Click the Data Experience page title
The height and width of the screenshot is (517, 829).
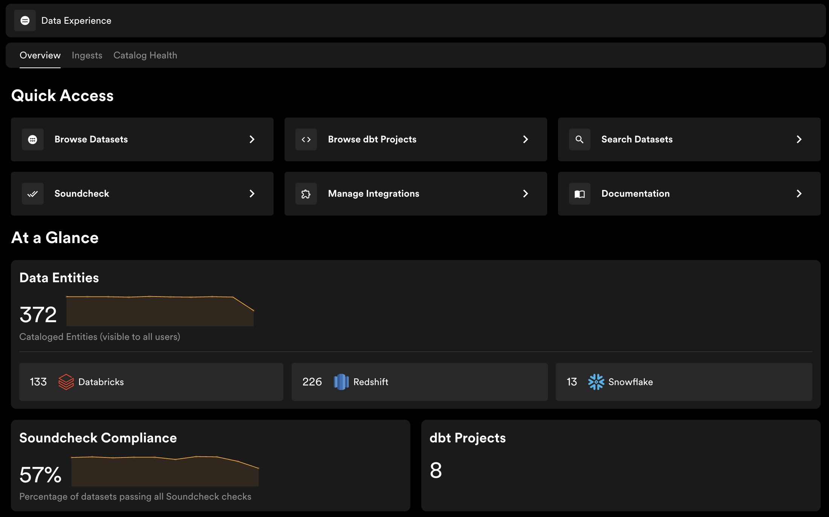[76, 21]
